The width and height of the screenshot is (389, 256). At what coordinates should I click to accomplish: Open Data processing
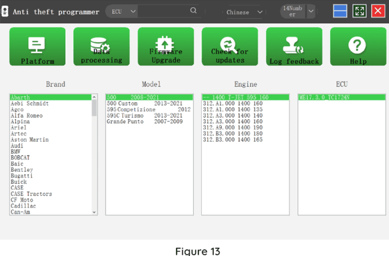[102, 47]
